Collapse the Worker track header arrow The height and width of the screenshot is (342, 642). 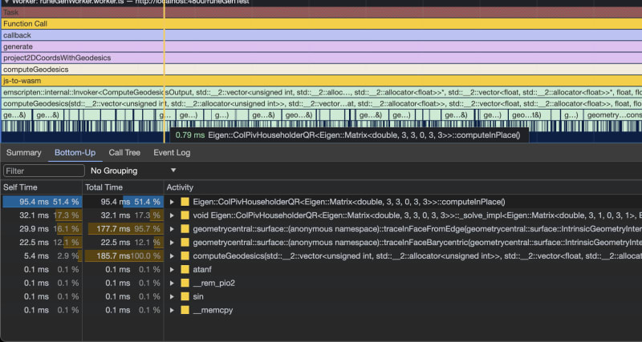[x=5, y=2]
